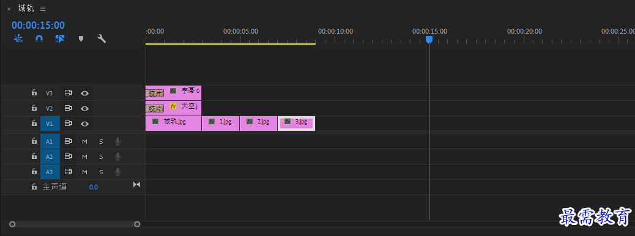Open timeline display settings wrench

tap(102, 39)
